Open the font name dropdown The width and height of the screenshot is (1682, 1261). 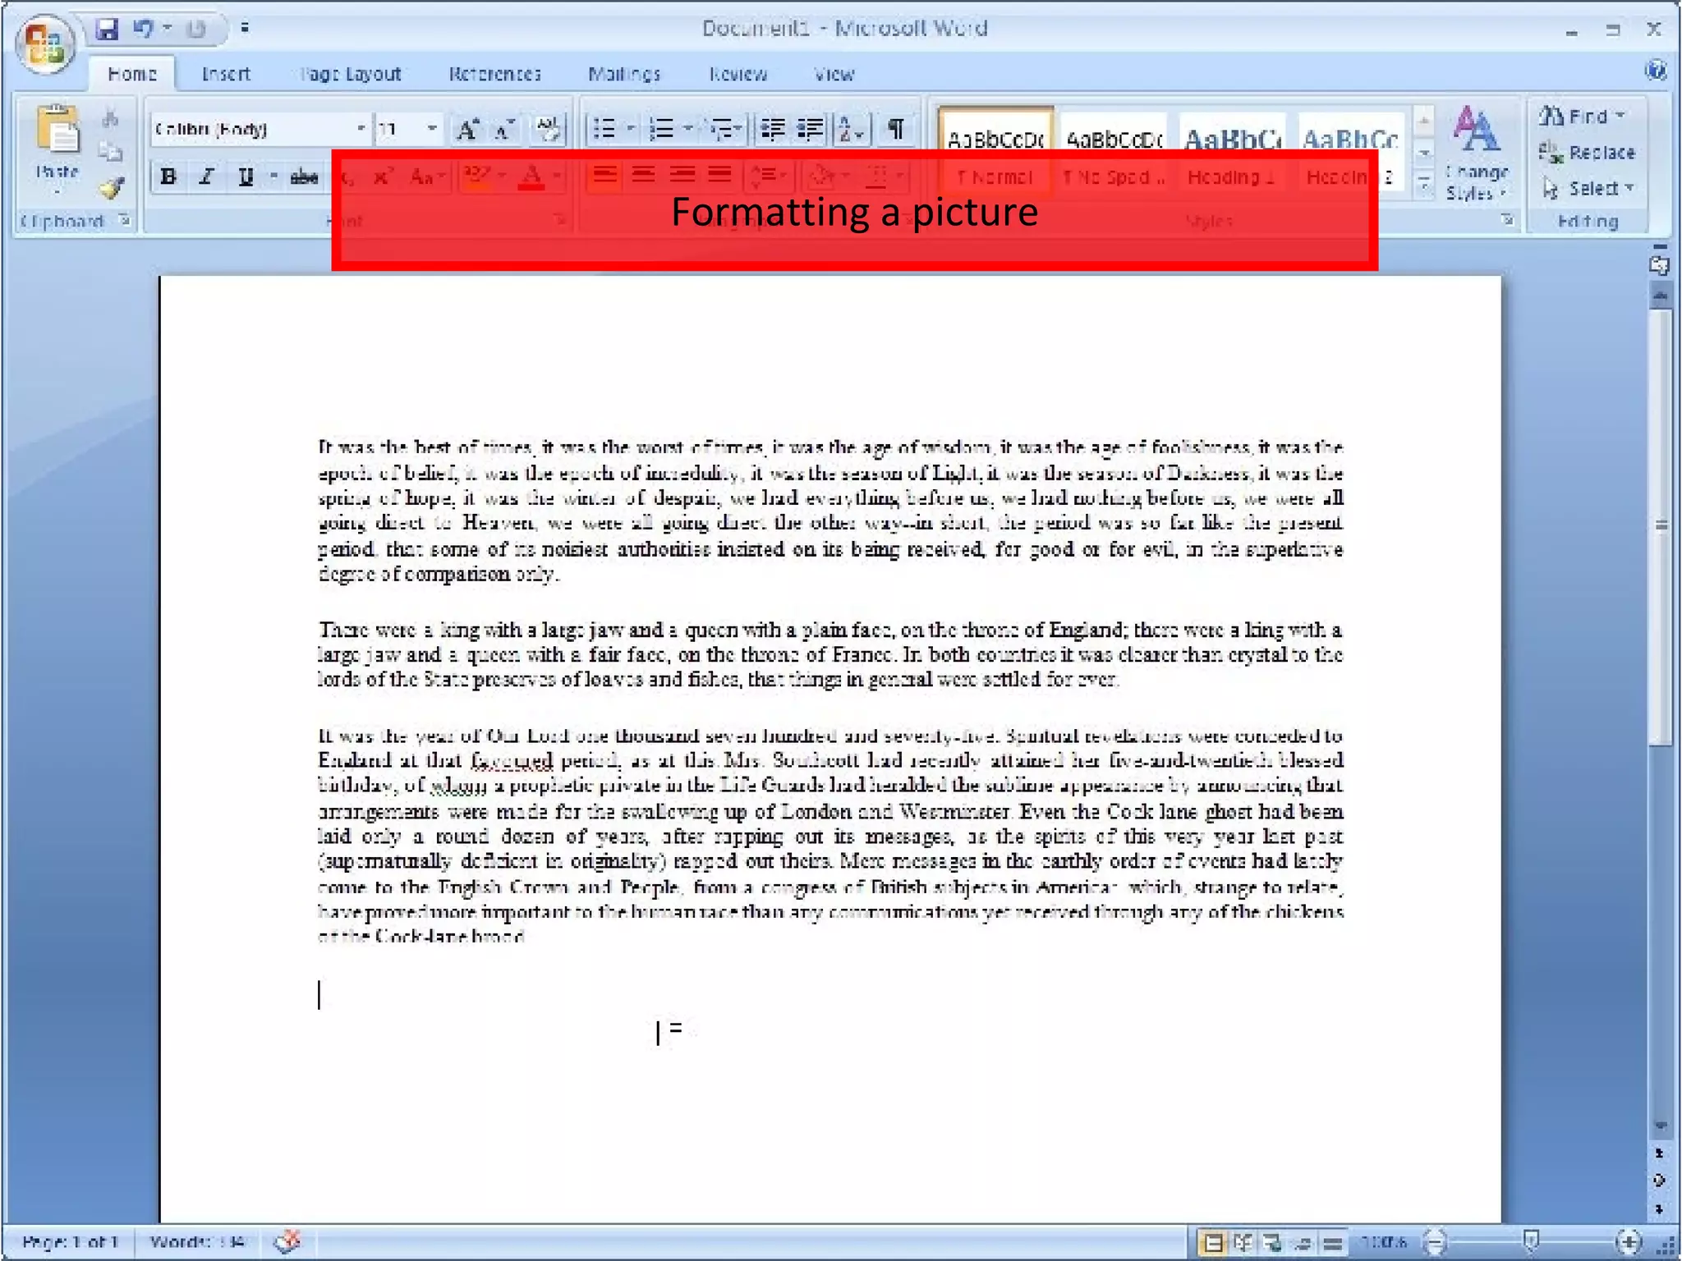[x=360, y=129]
